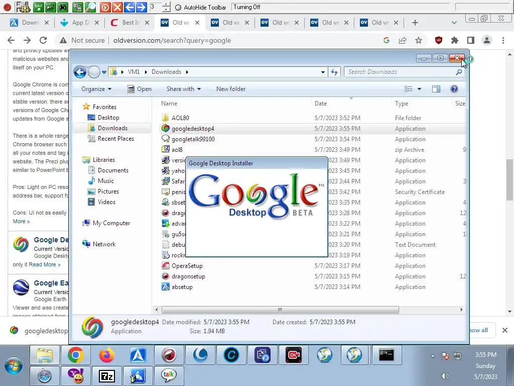This screenshot has width=514, height=386.
Task: Select the aol8 zip archive
Action: click(x=177, y=149)
